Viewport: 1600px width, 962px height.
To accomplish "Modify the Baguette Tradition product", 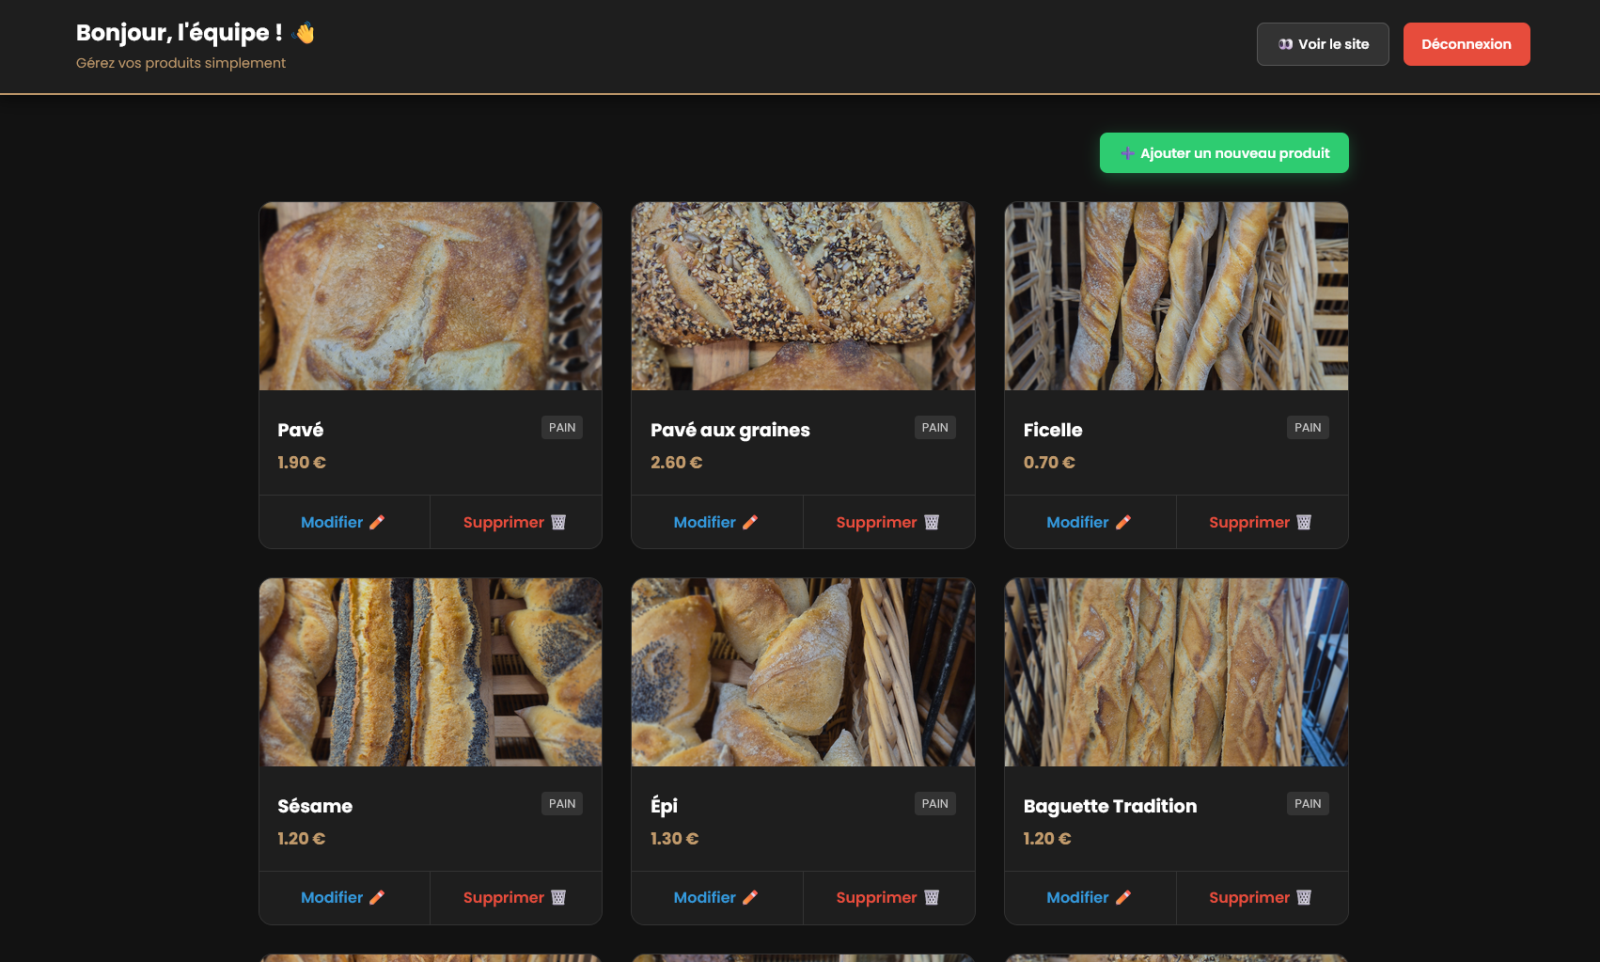I will click(x=1090, y=897).
